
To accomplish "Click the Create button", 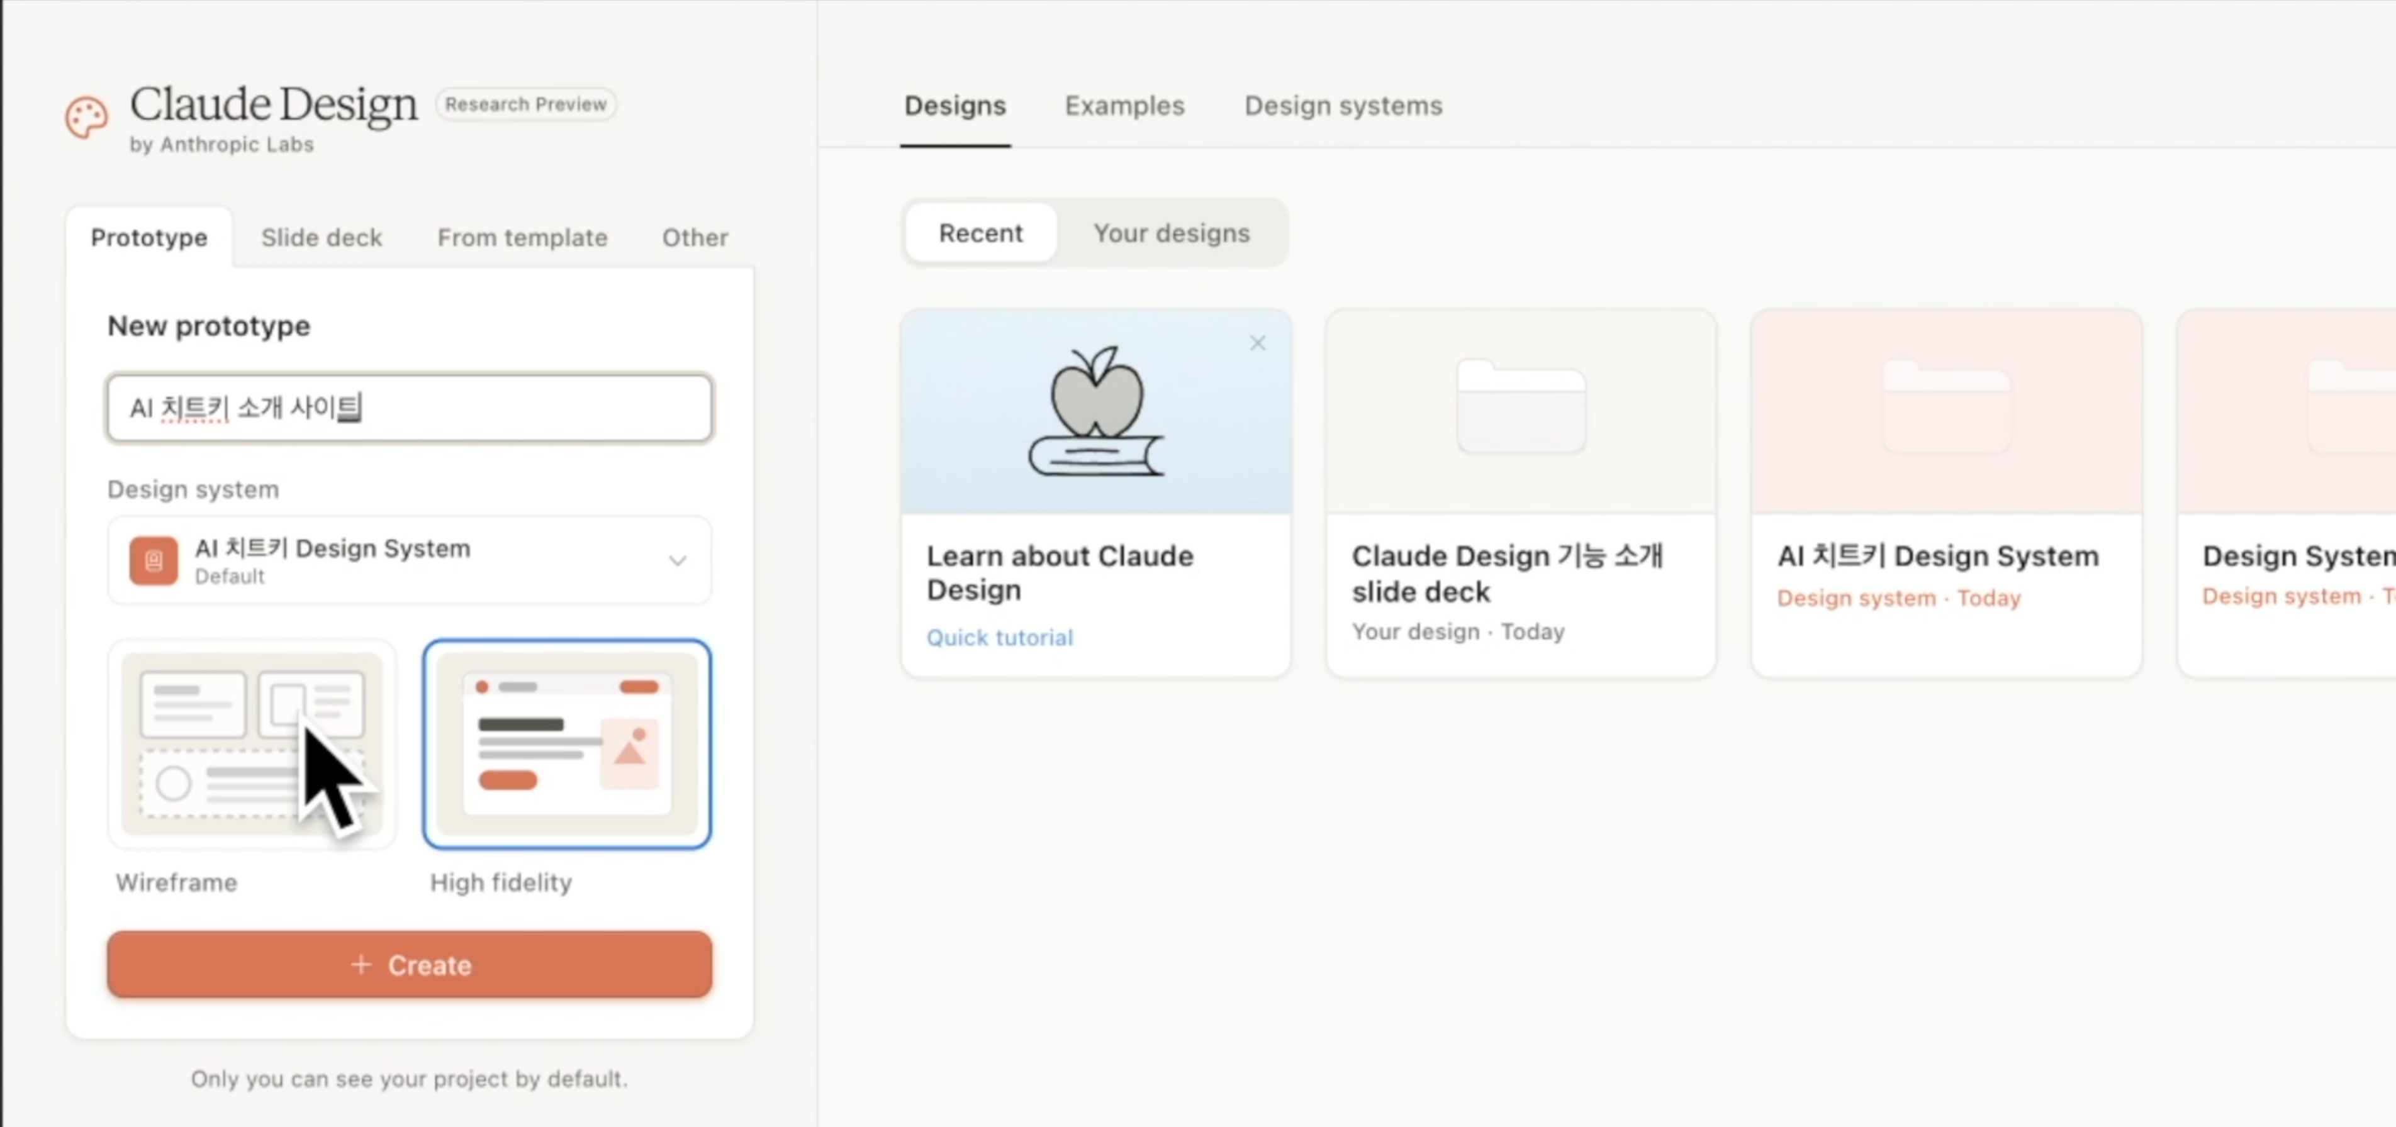I will coord(409,964).
